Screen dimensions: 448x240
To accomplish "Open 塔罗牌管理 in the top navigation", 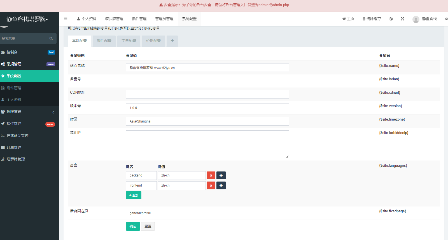I will [x=114, y=19].
